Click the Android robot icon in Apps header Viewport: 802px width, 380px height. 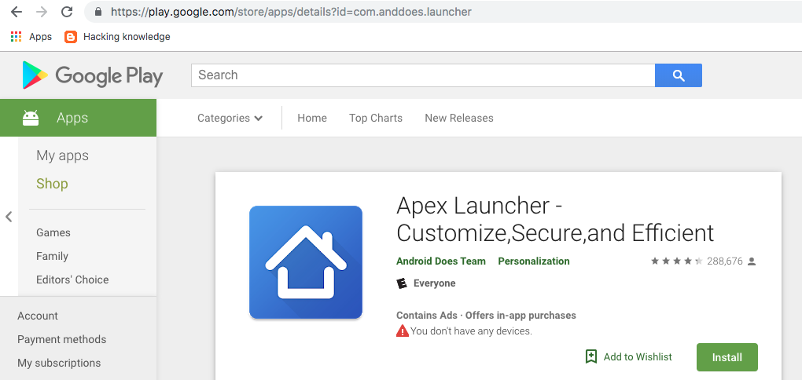(x=31, y=118)
